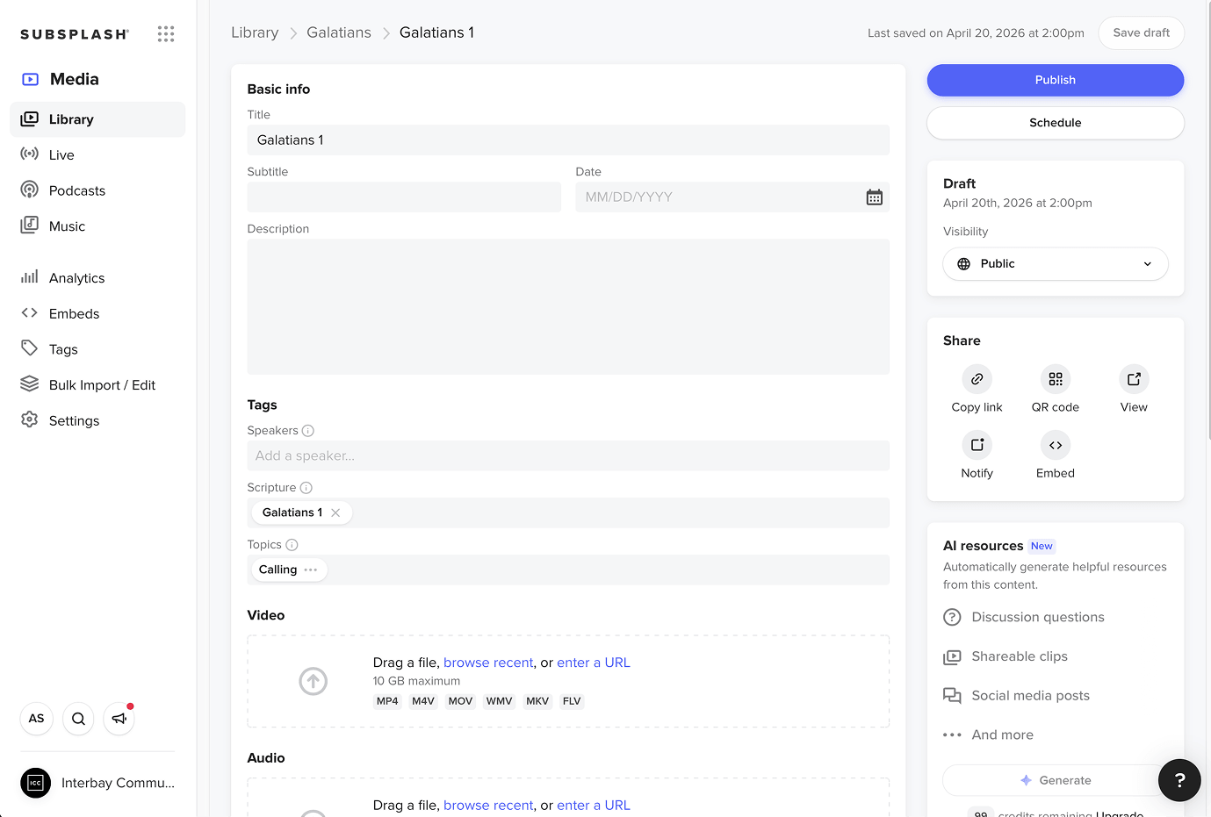Click audio 'browse recent' link

[488, 806]
